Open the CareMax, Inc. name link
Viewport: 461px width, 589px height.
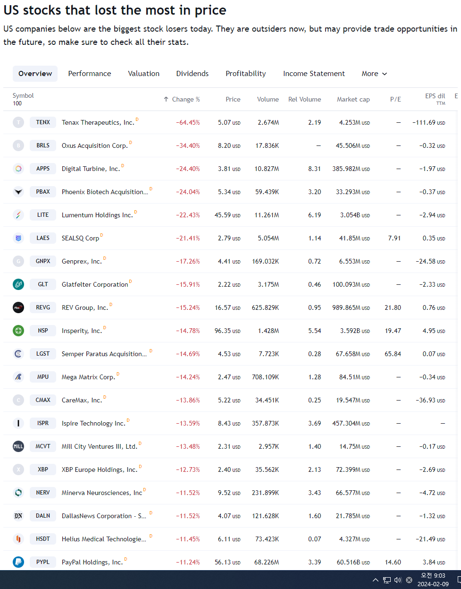pos(82,400)
